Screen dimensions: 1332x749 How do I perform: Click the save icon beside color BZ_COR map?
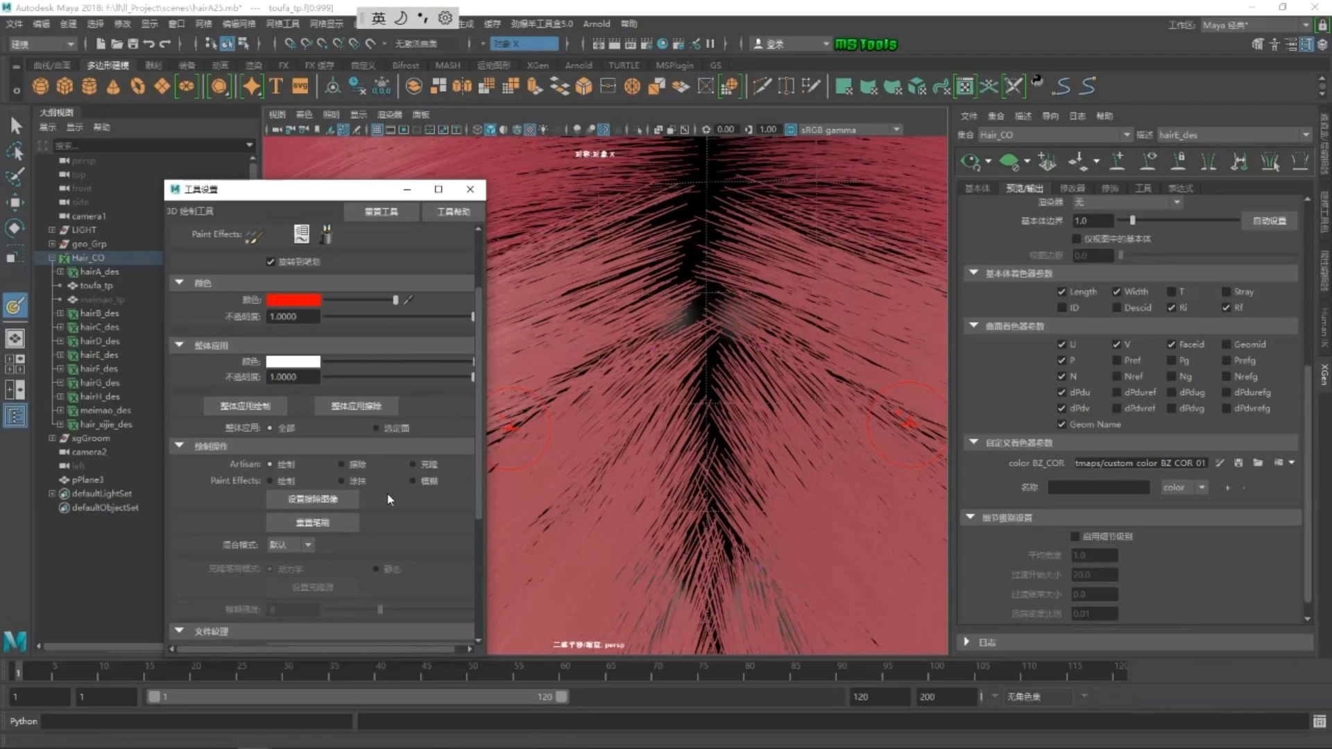pyautogui.click(x=1238, y=463)
